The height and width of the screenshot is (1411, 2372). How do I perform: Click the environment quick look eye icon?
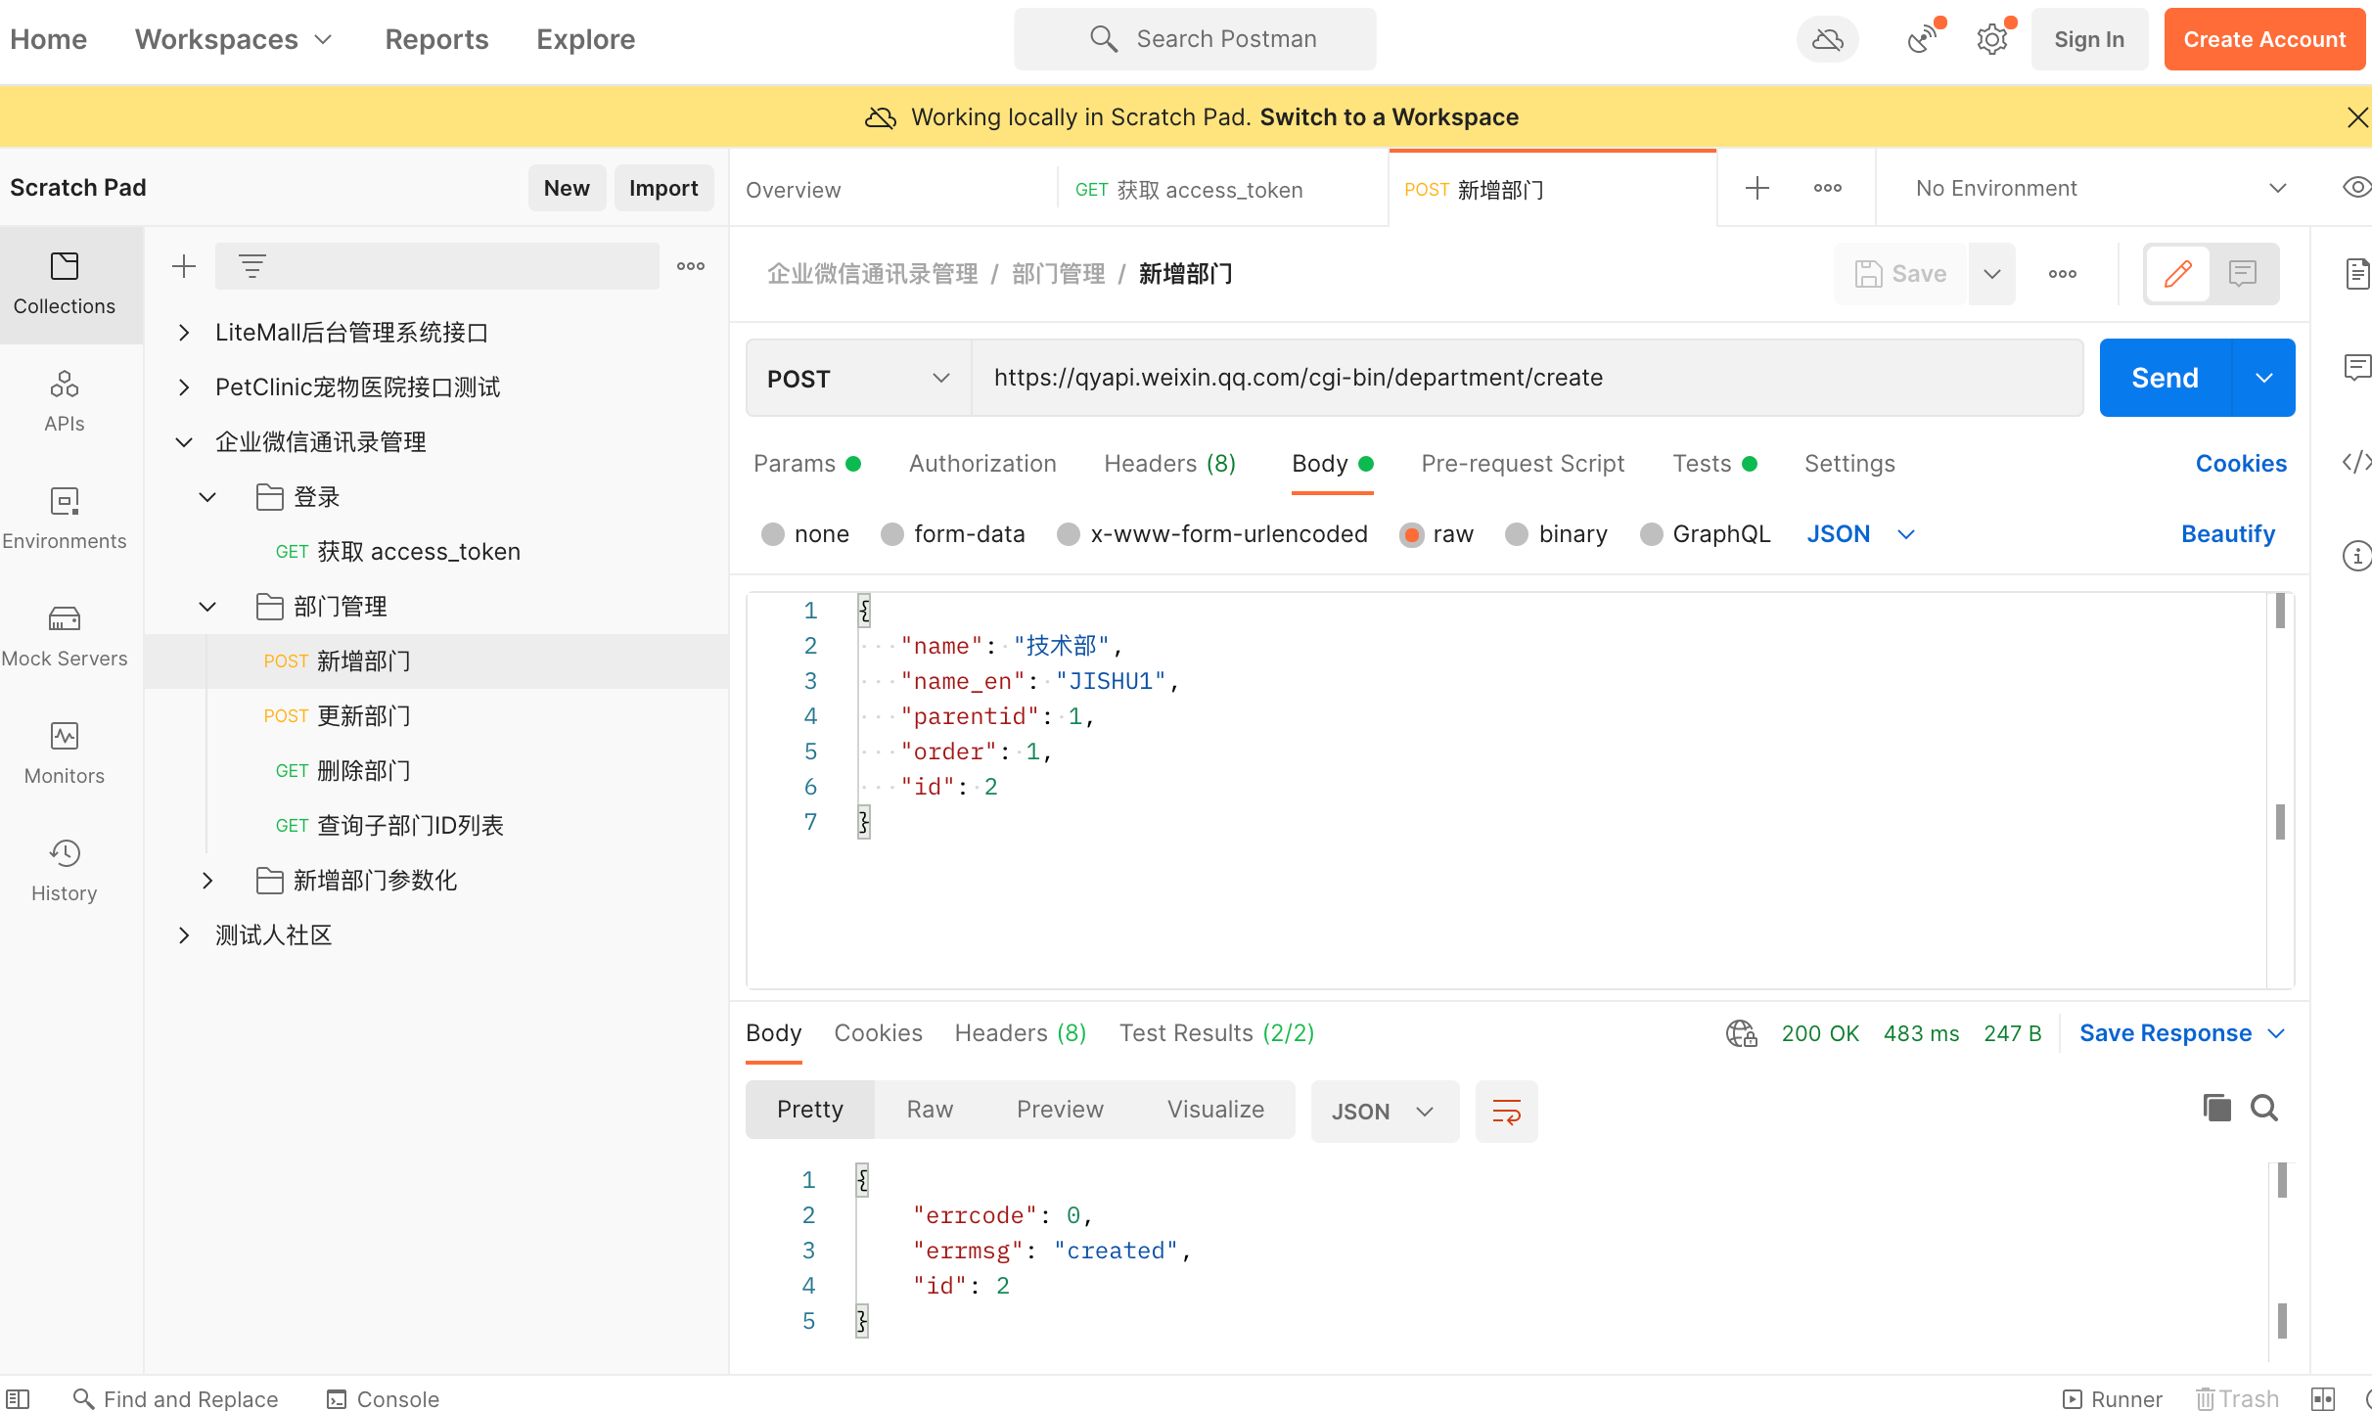coord(2356,188)
